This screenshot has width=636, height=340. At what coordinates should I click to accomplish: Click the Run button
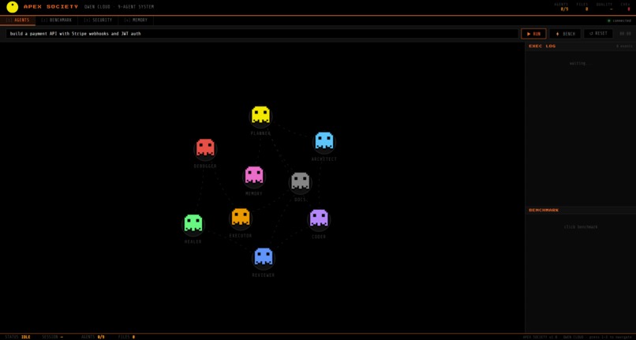point(533,34)
